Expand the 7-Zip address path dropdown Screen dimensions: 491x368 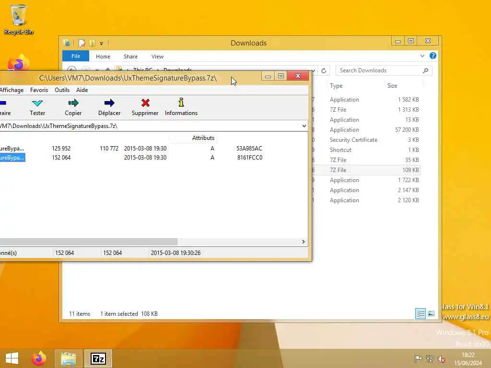[304, 126]
